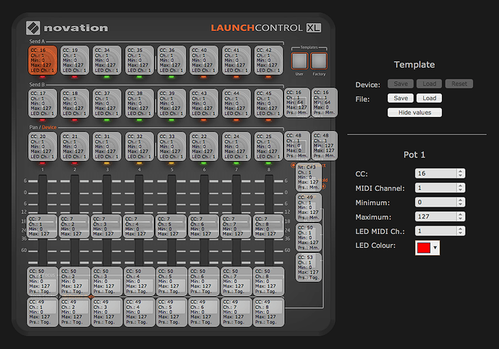
Task: Select the Send B knob labeled CC 43
Action: (204, 103)
